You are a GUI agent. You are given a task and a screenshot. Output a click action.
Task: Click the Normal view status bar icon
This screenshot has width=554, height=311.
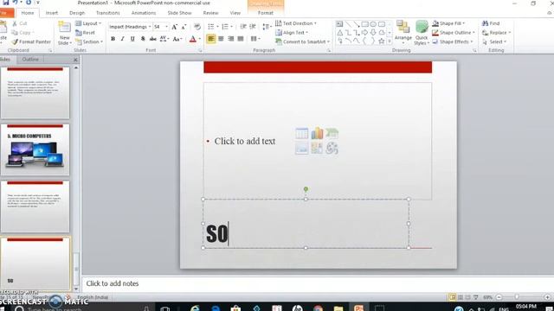coord(453,297)
